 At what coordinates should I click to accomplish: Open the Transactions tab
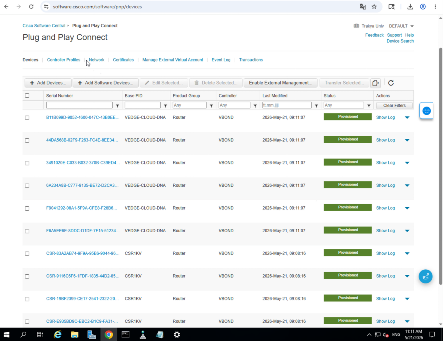[251, 60]
